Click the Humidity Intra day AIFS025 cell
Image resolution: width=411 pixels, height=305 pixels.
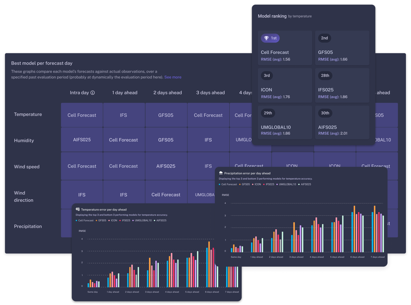click(x=82, y=140)
